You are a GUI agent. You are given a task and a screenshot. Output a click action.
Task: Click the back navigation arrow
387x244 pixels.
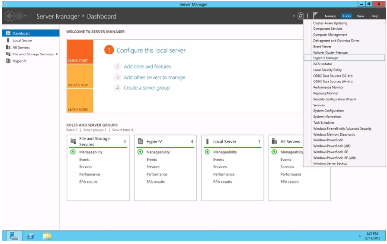pyautogui.click(x=10, y=16)
